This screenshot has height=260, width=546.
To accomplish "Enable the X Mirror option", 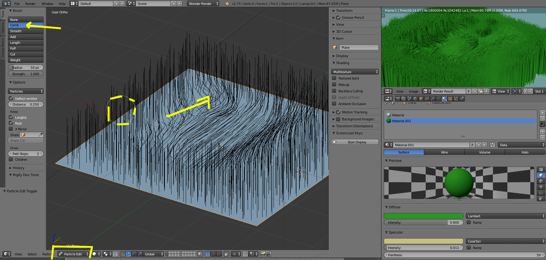I will tap(11, 129).
